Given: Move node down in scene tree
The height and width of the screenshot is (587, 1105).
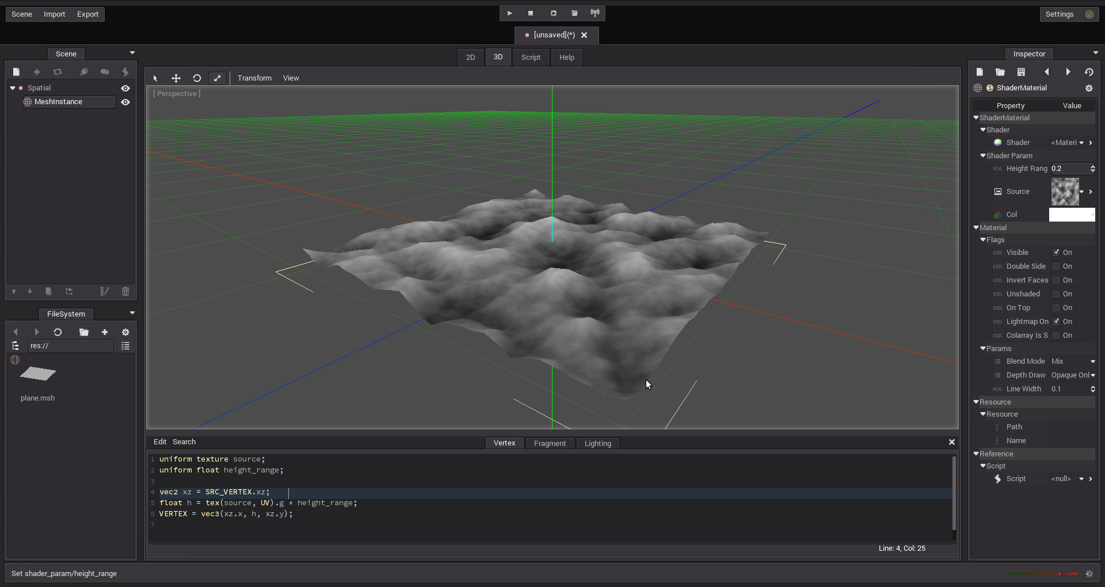Looking at the screenshot, I should click(30, 292).
